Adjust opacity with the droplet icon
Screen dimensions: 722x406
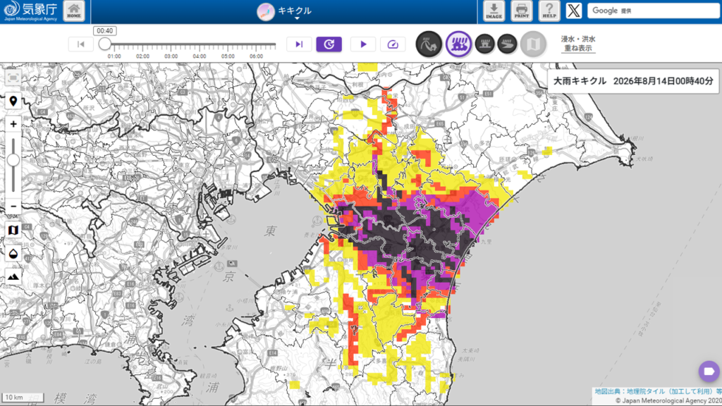(x=13, y=254)
